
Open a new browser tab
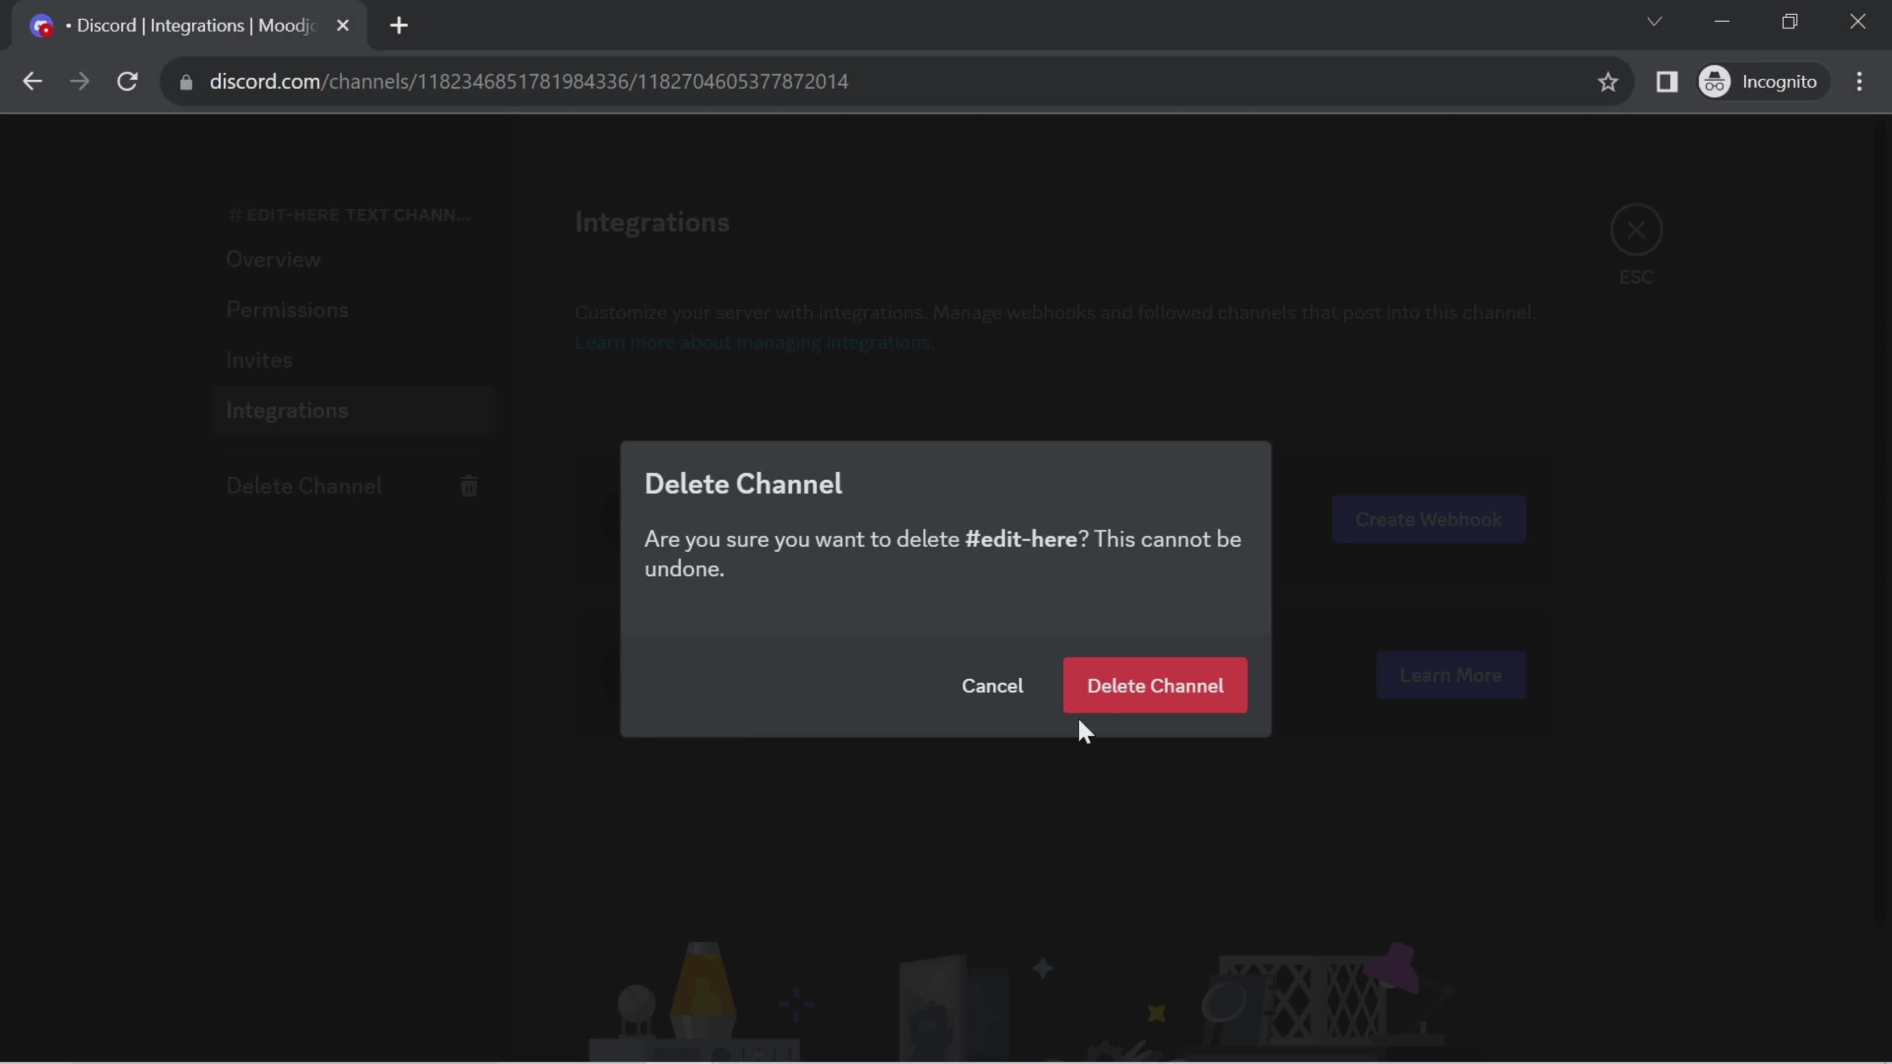(x=399, y=26)
